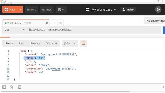This screenshot has width=165, height=93.
Task: Open Find and Replace magnifier icon
Action: coord(12,87)
